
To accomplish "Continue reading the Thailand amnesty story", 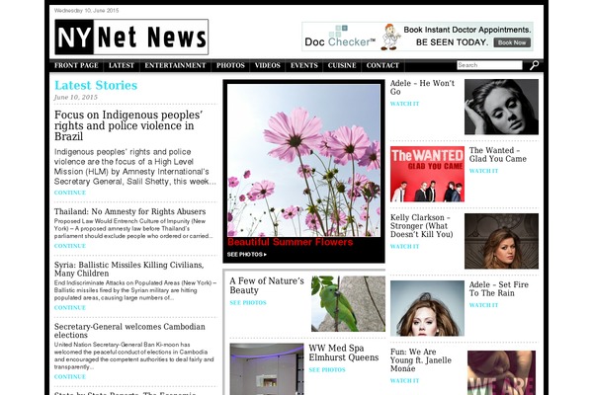I will [70, 246].
